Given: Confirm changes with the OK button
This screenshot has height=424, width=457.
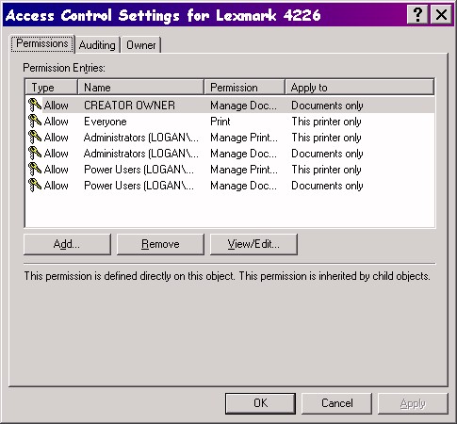Looking at the screenshot, I should pyautogui.click(x=260, y=403).
